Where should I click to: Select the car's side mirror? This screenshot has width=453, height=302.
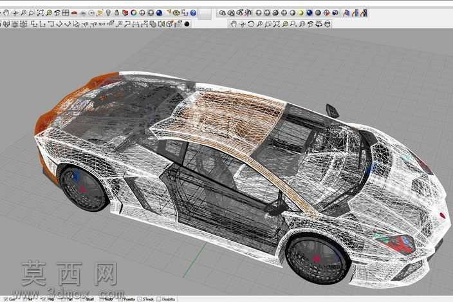331,111
